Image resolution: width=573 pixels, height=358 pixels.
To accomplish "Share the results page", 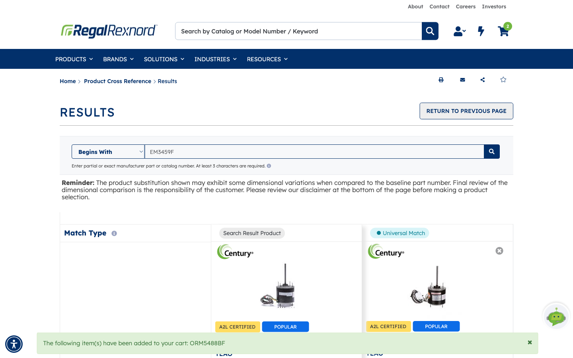I will pyautogui.click(x=483, y=80).
